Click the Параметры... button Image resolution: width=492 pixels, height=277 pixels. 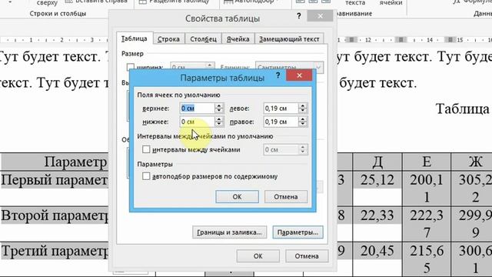tap(298, 232)
